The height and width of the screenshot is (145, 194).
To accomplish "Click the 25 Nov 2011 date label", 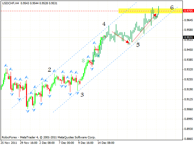I will point(9,142).
